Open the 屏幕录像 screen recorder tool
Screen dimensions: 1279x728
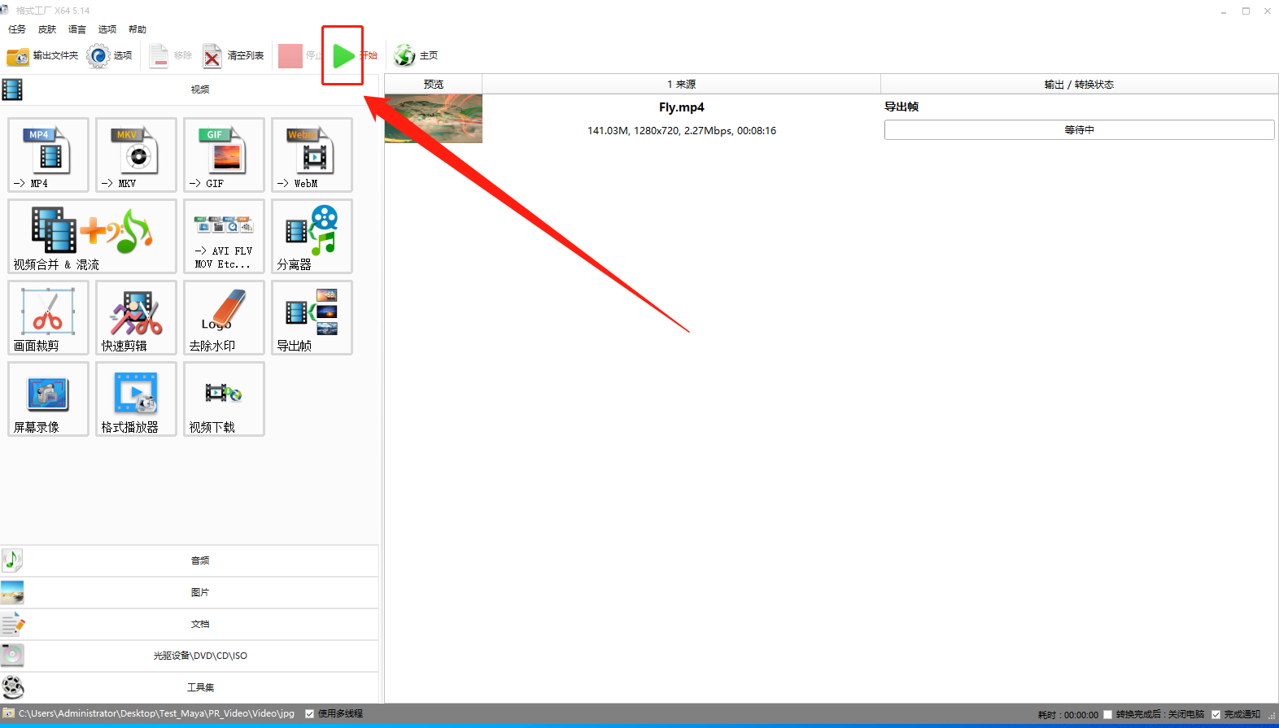point(48,399)
